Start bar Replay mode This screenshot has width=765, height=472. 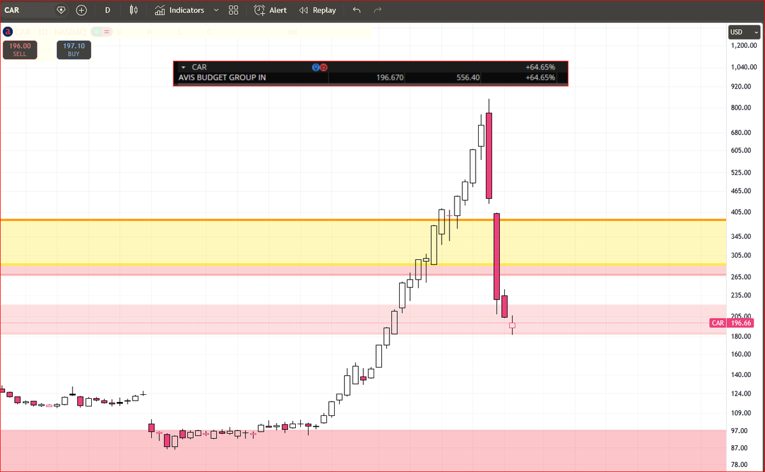[x=317, y=10]
